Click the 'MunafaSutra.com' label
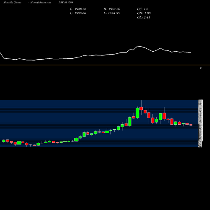The image size is (210, 210). click(41, 3)
